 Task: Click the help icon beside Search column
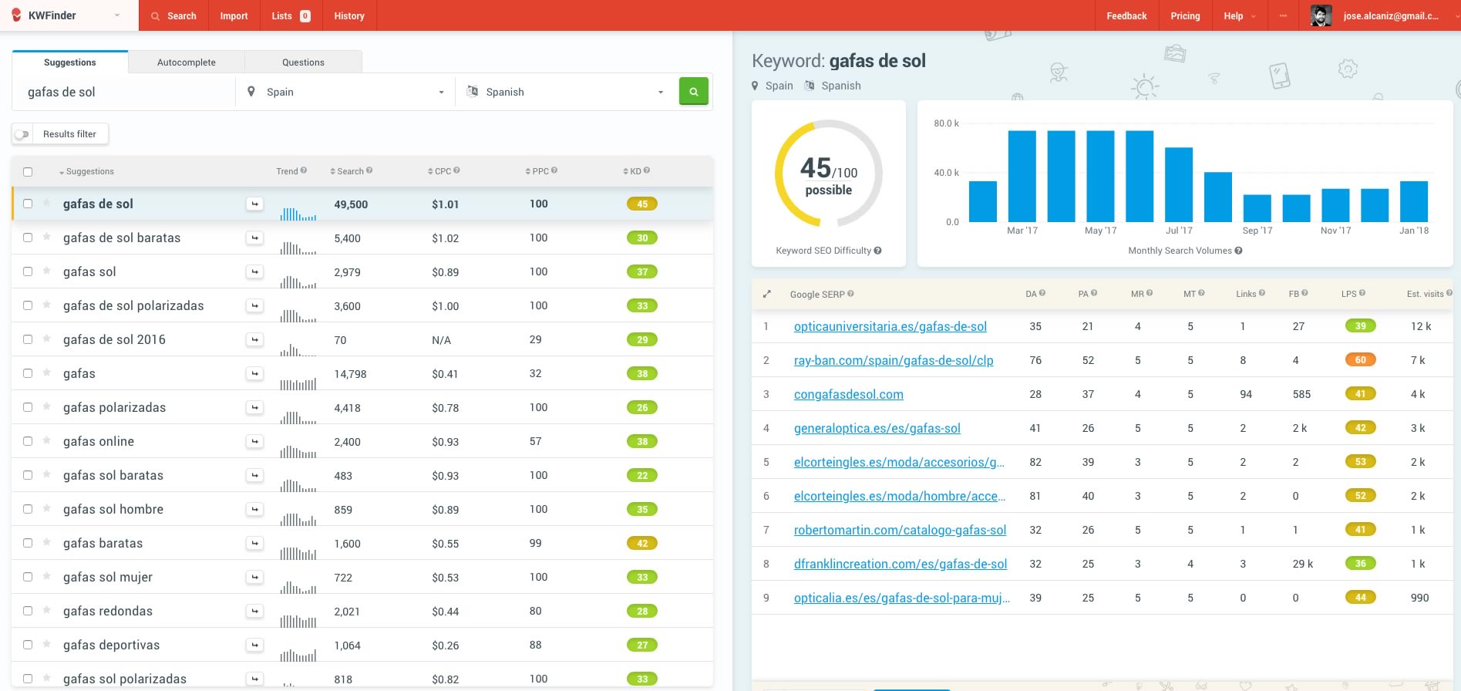coord(369,170)
